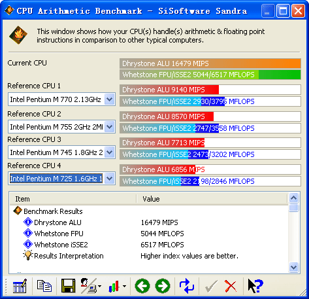Screen dimensions: 309x299
Task: Open the Reference CPU 4 dropdown arrow
Action: [x=110, y=179]
